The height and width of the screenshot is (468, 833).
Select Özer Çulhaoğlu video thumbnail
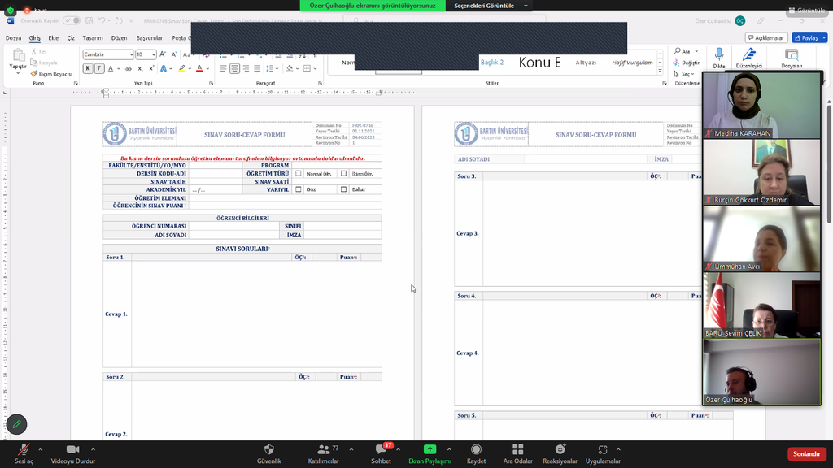pos(761,371)
